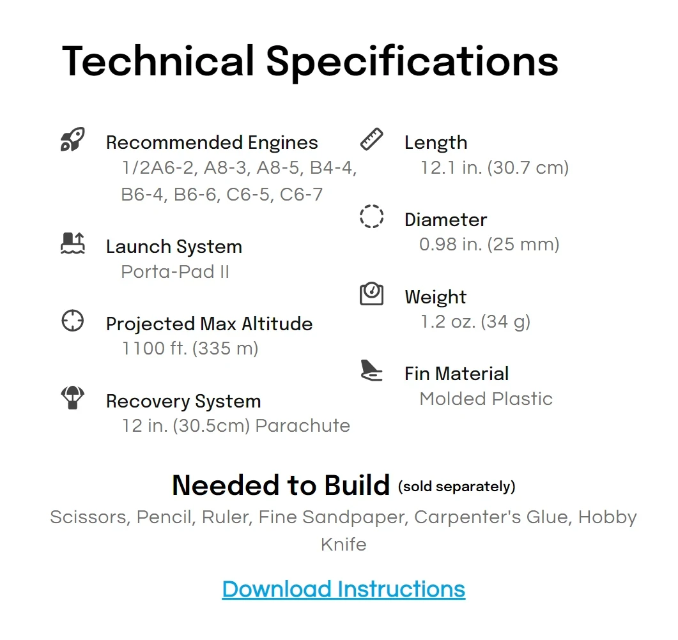Click the 1.2 oz. (34 g) weight value
The image size is (678, 640).
point(475,322)
